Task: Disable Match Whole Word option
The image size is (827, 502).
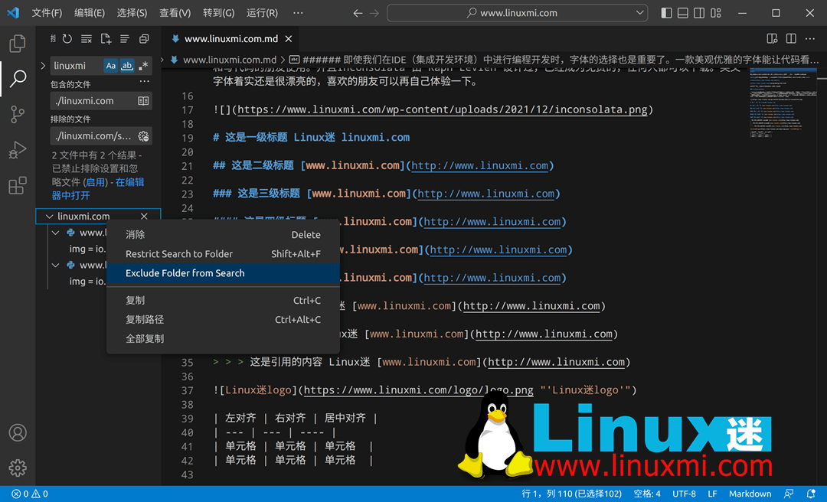Action: 128,67
